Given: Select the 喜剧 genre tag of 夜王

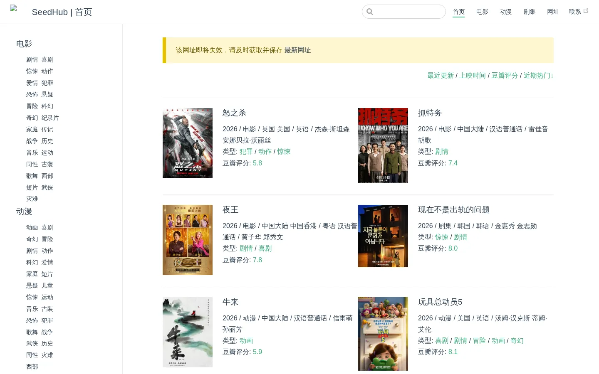Looking at the screenshot, I should click(x=265, y=249).
